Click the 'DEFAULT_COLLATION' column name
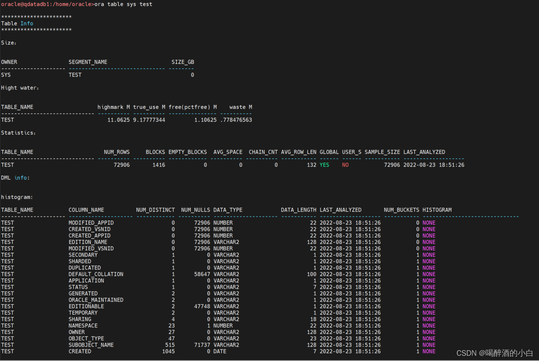Screen dimensions: 539x361 [96, 274]
